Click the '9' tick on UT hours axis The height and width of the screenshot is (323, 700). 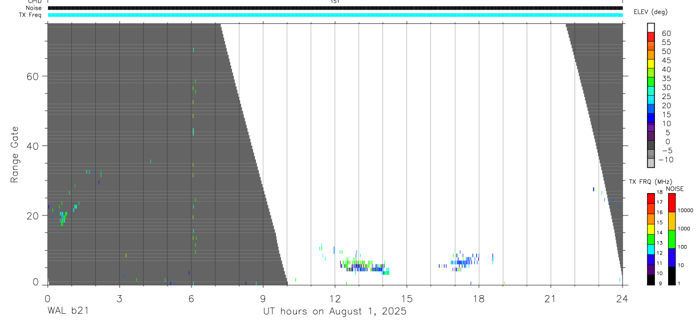click(263, 298)
